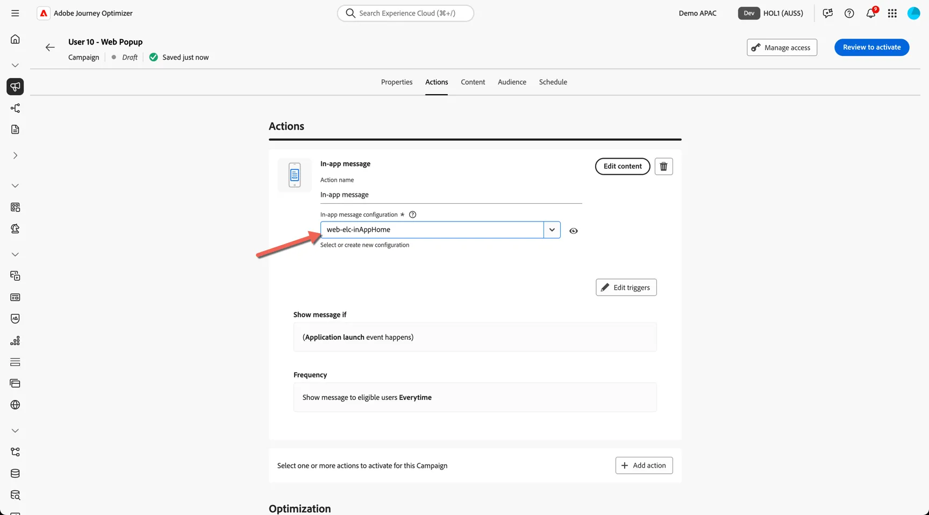Open the help question mark icon

pyautogui.click(x=849, y=13)
